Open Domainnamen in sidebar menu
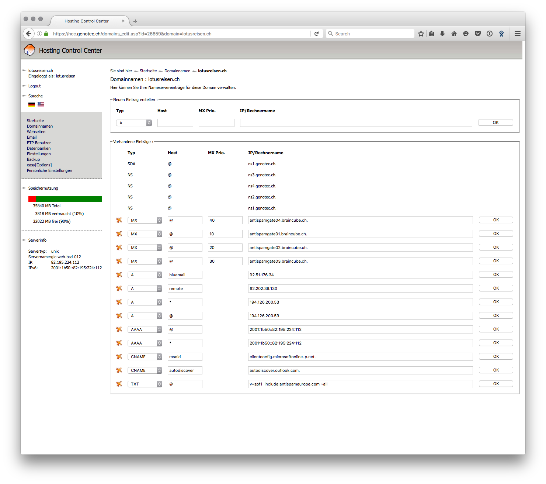Viewport: 546px width, 484px height. click(40, 126)
